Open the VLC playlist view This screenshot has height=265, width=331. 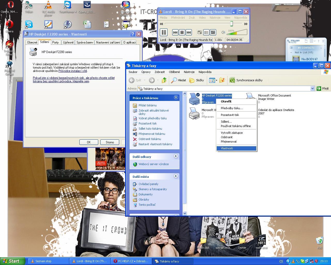(206, 32)
